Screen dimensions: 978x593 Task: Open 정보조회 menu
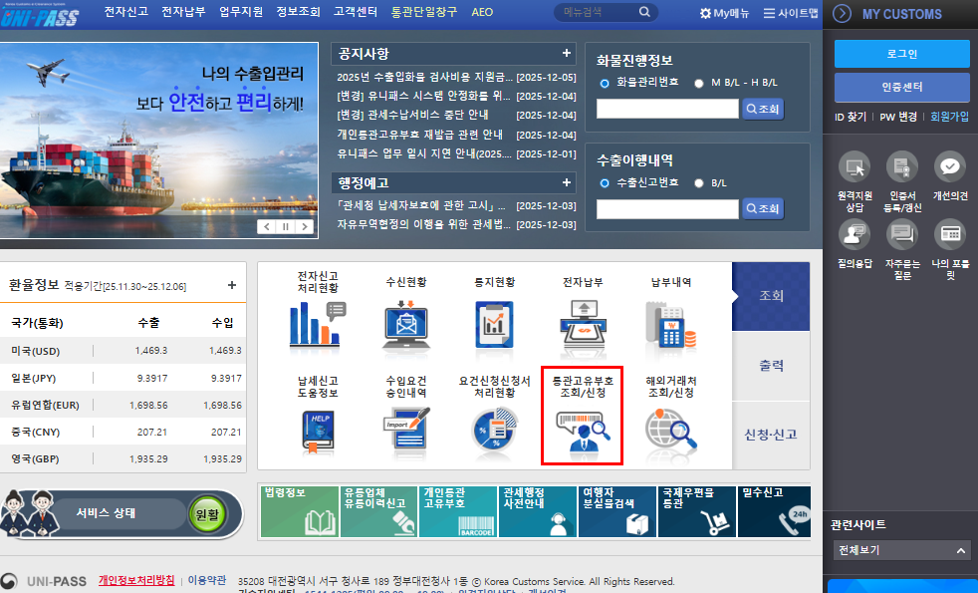(298, 12)
